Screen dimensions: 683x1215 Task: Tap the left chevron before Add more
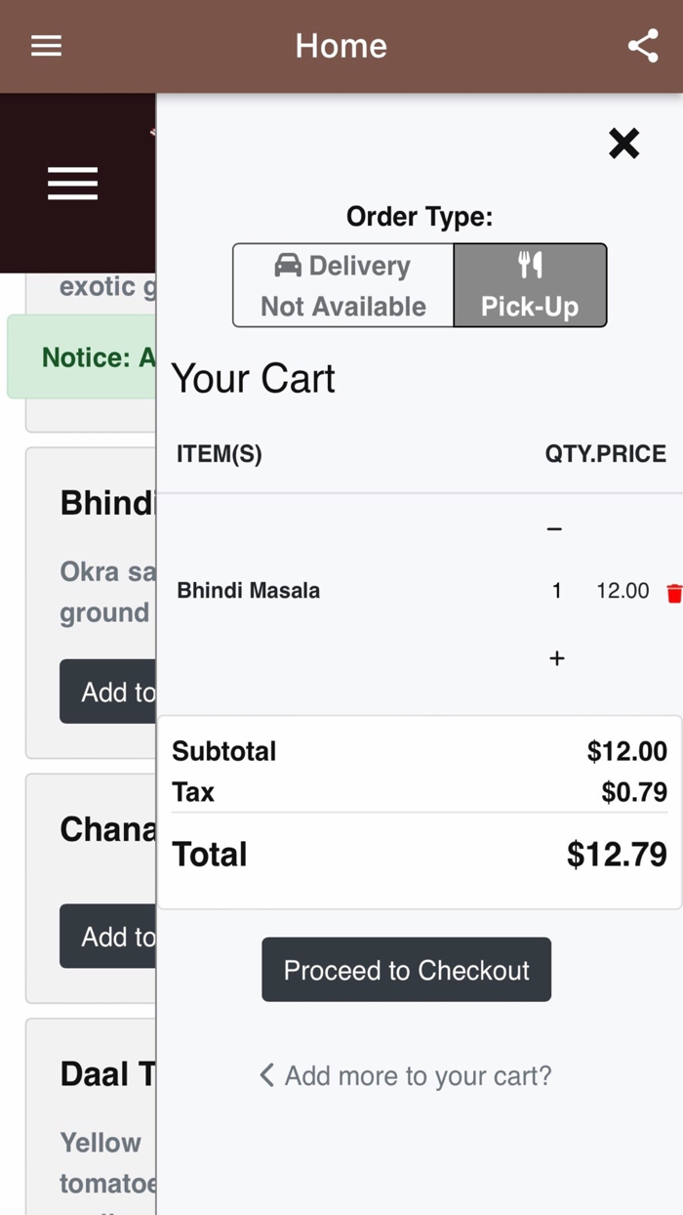point(266,1075)
